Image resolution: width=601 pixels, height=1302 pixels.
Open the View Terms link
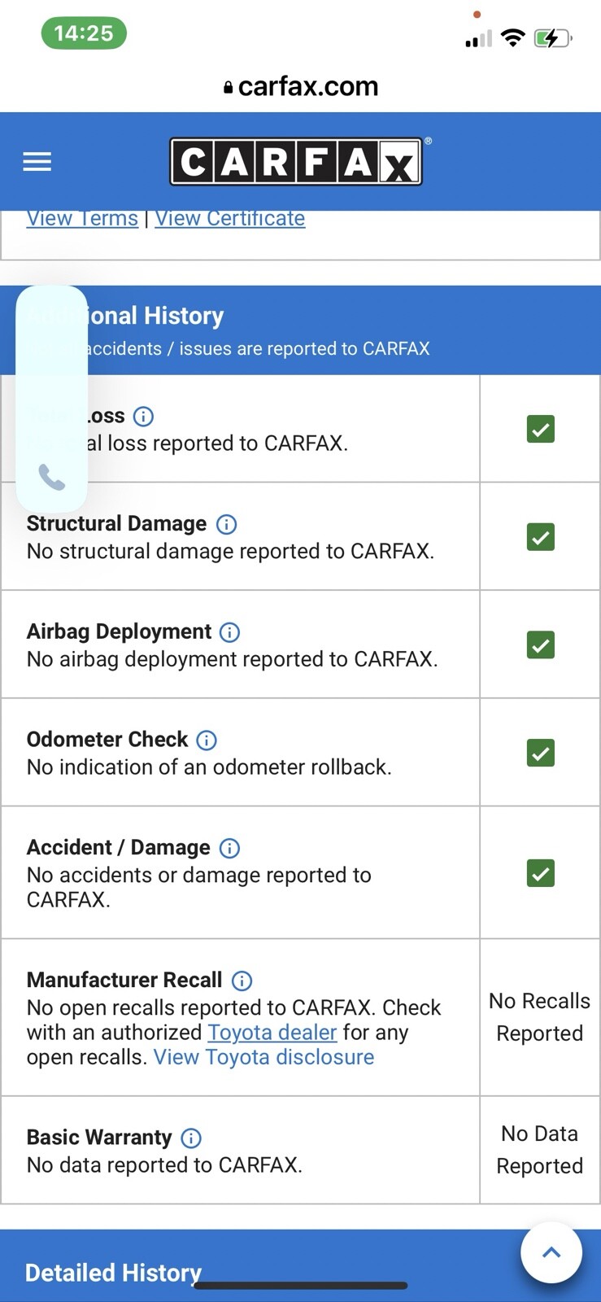tap(82, 218)
